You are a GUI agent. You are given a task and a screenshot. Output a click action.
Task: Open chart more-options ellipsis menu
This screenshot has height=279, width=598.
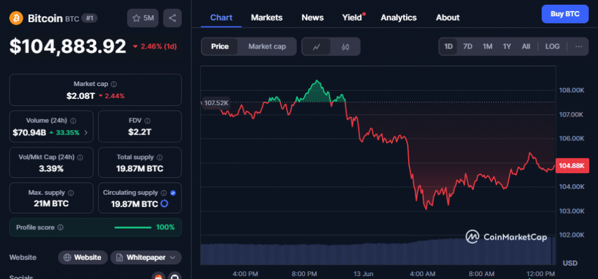pos(579,47)
